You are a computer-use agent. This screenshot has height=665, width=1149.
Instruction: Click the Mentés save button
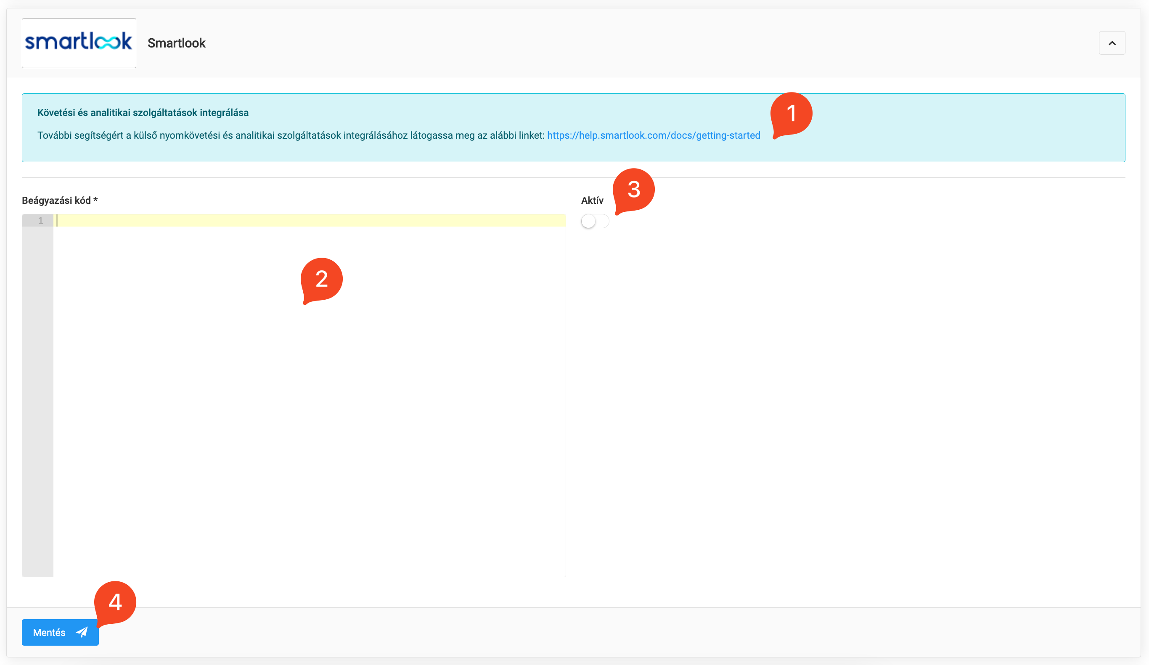point(60,632)
